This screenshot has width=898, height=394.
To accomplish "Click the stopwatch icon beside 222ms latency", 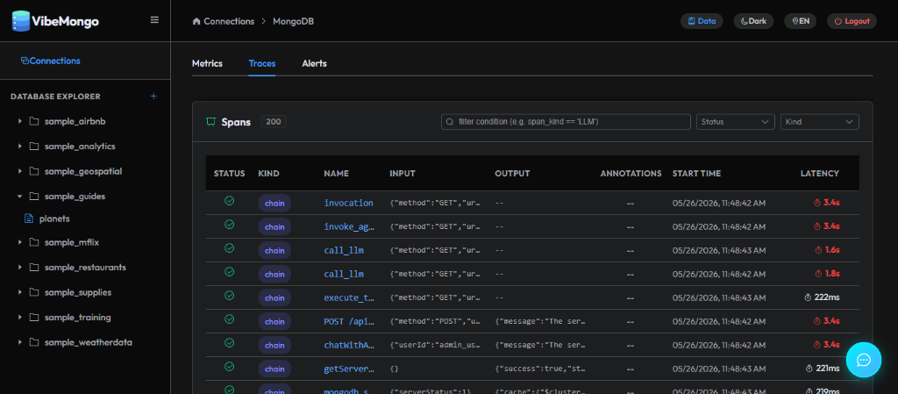I will point(808,297).
